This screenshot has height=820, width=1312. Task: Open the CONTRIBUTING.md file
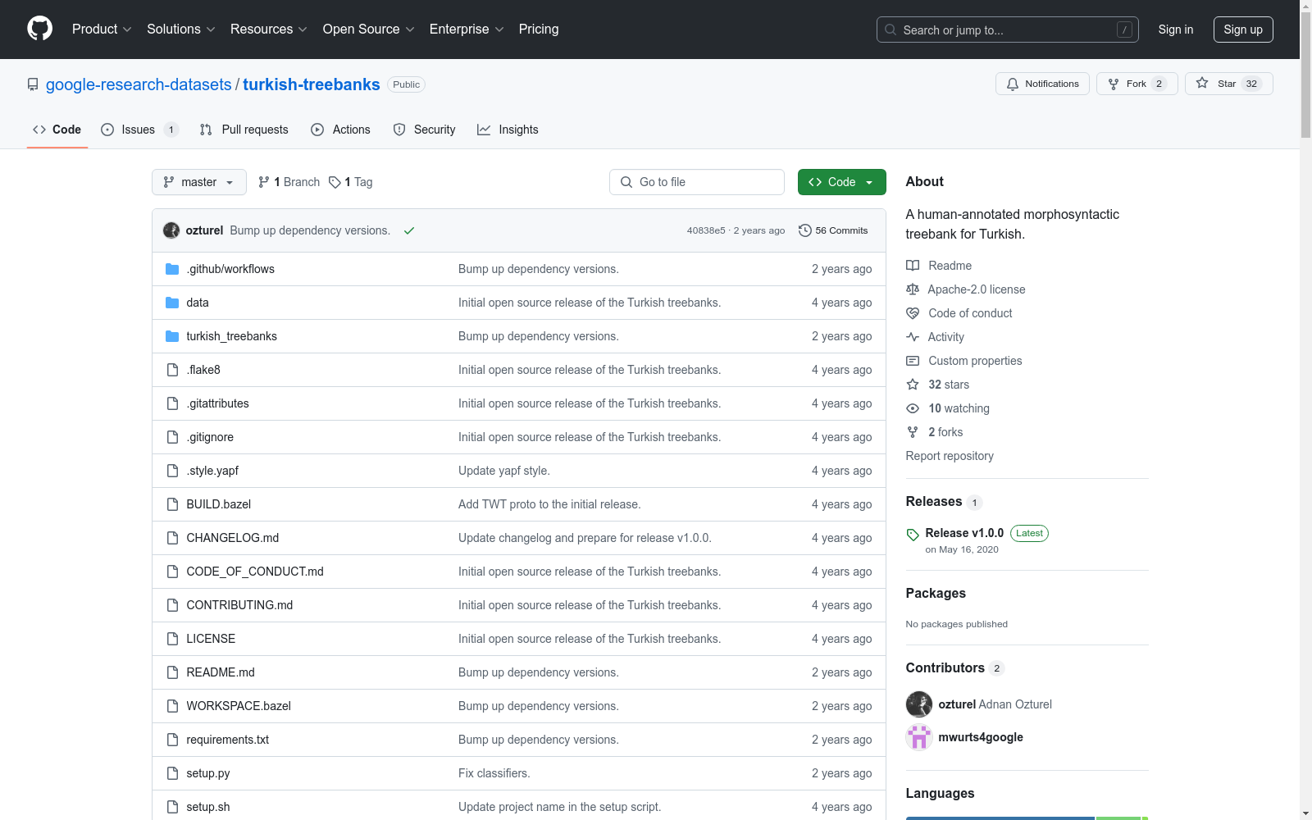pos(239,605)
